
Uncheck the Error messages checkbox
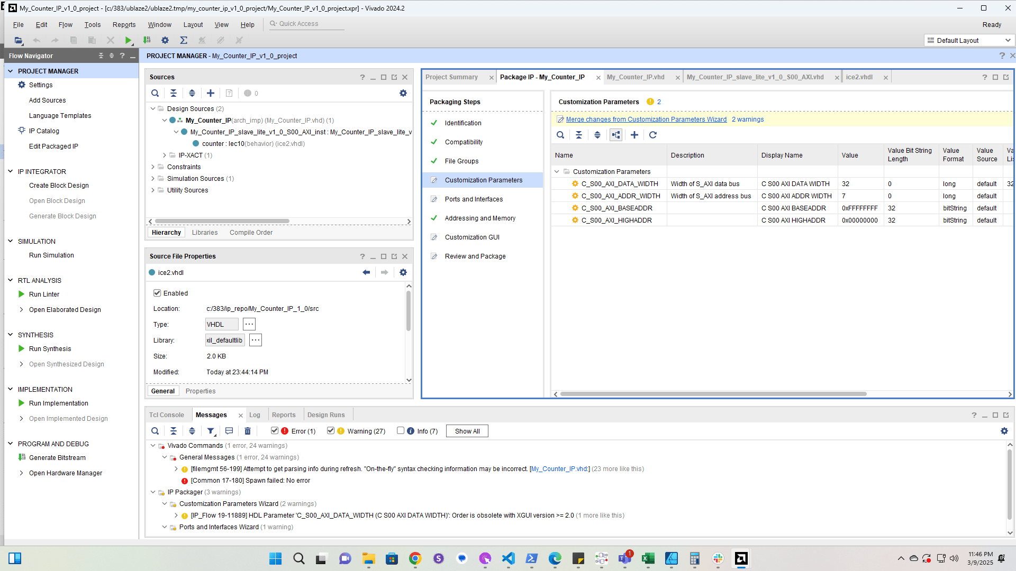(275, 430)
